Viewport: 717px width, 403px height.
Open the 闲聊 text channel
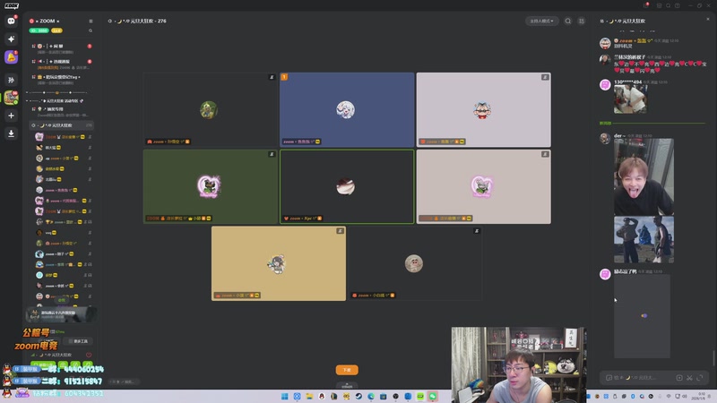(61, 48)
